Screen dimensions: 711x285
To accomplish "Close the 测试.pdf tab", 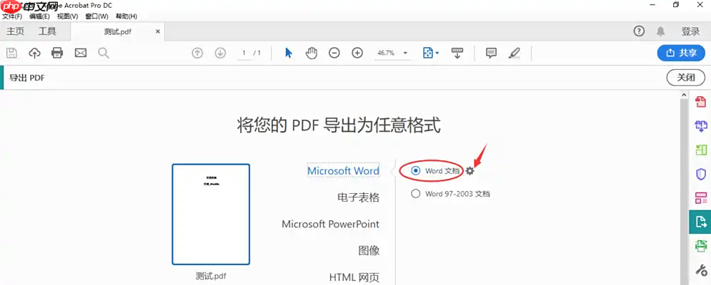I will click(158, 31).
